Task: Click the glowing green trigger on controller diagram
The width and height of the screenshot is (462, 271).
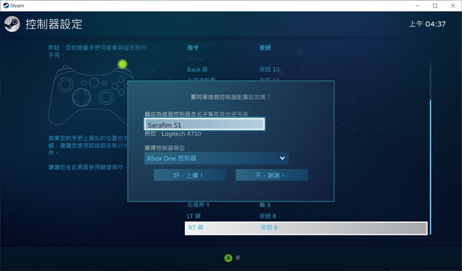Action: (x=122, y=64)
